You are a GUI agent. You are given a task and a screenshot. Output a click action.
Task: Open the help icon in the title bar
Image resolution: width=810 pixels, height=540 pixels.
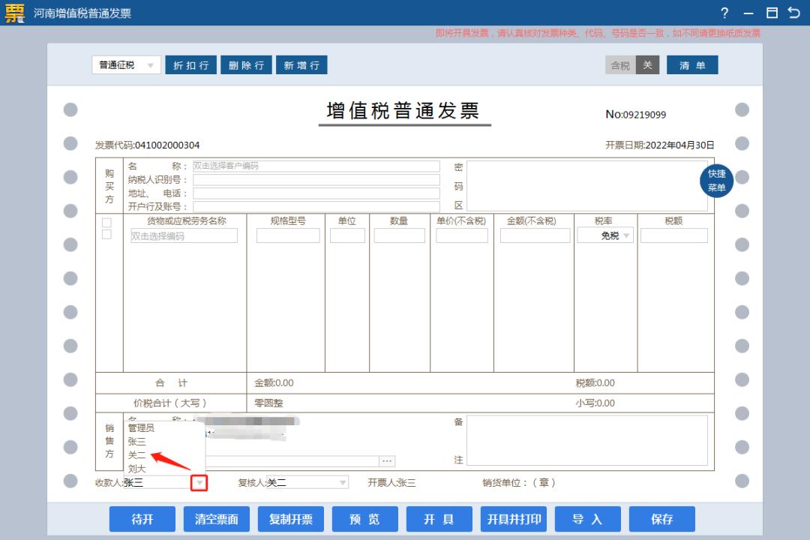point(724,13)
